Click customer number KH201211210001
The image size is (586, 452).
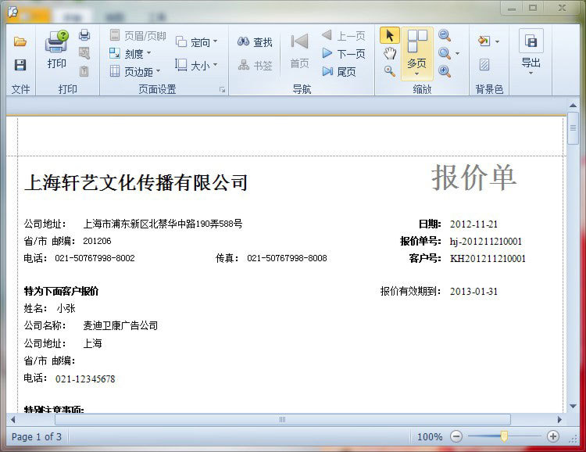pyautogui.click(x=488, y=259)
